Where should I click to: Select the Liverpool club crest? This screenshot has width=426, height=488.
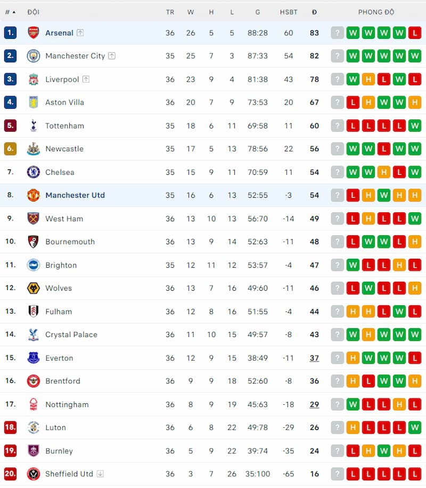point(33,79)
